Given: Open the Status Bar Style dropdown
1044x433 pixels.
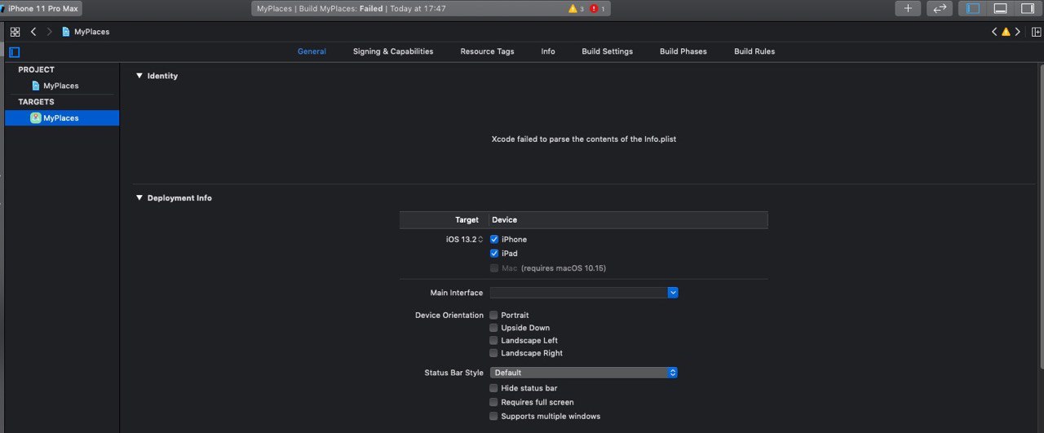Looking at the screenshot, I should click(584, 373).
